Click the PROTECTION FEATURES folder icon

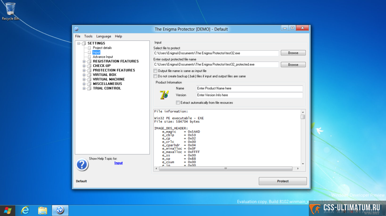[90, 70]
